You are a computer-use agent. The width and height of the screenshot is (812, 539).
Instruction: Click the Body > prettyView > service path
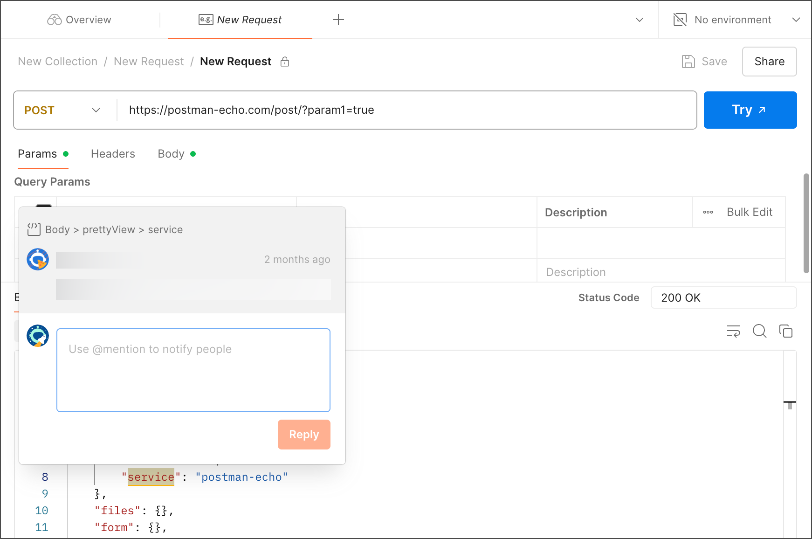[114, 229]
